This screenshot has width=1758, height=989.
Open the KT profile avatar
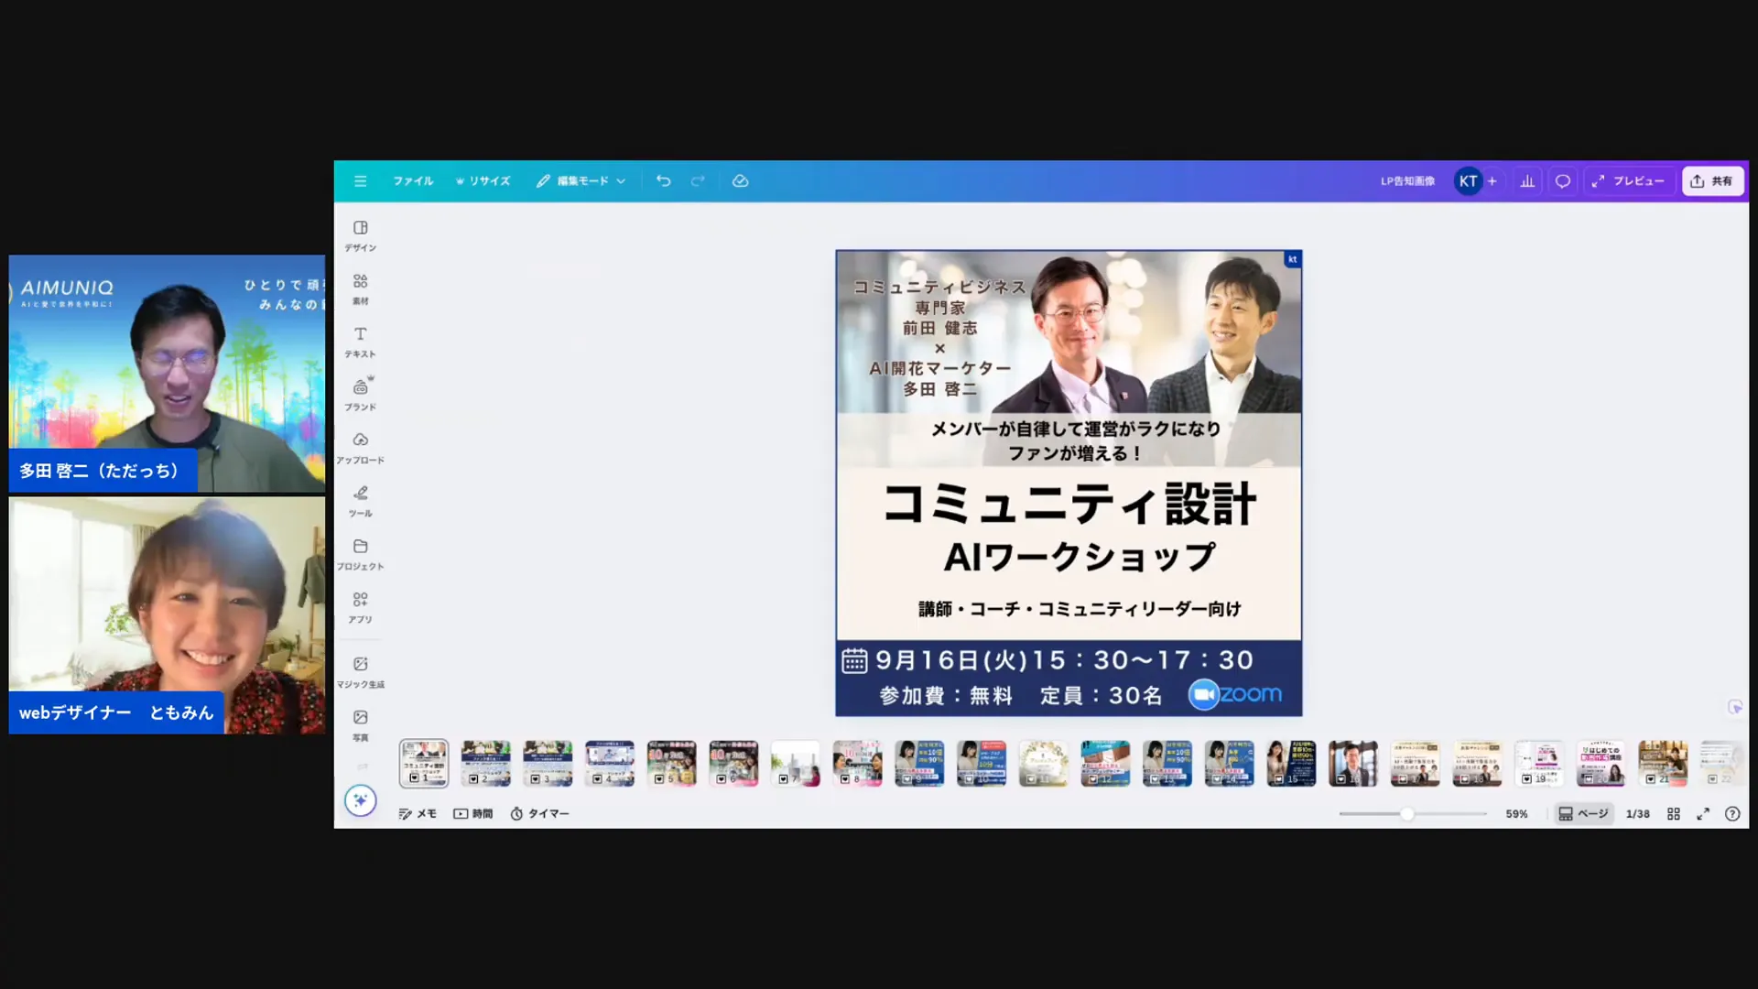point(1468,181)
